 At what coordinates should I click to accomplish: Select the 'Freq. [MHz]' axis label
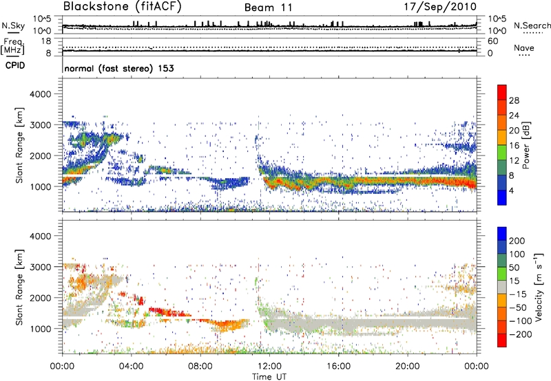click(x=13, y=47)
